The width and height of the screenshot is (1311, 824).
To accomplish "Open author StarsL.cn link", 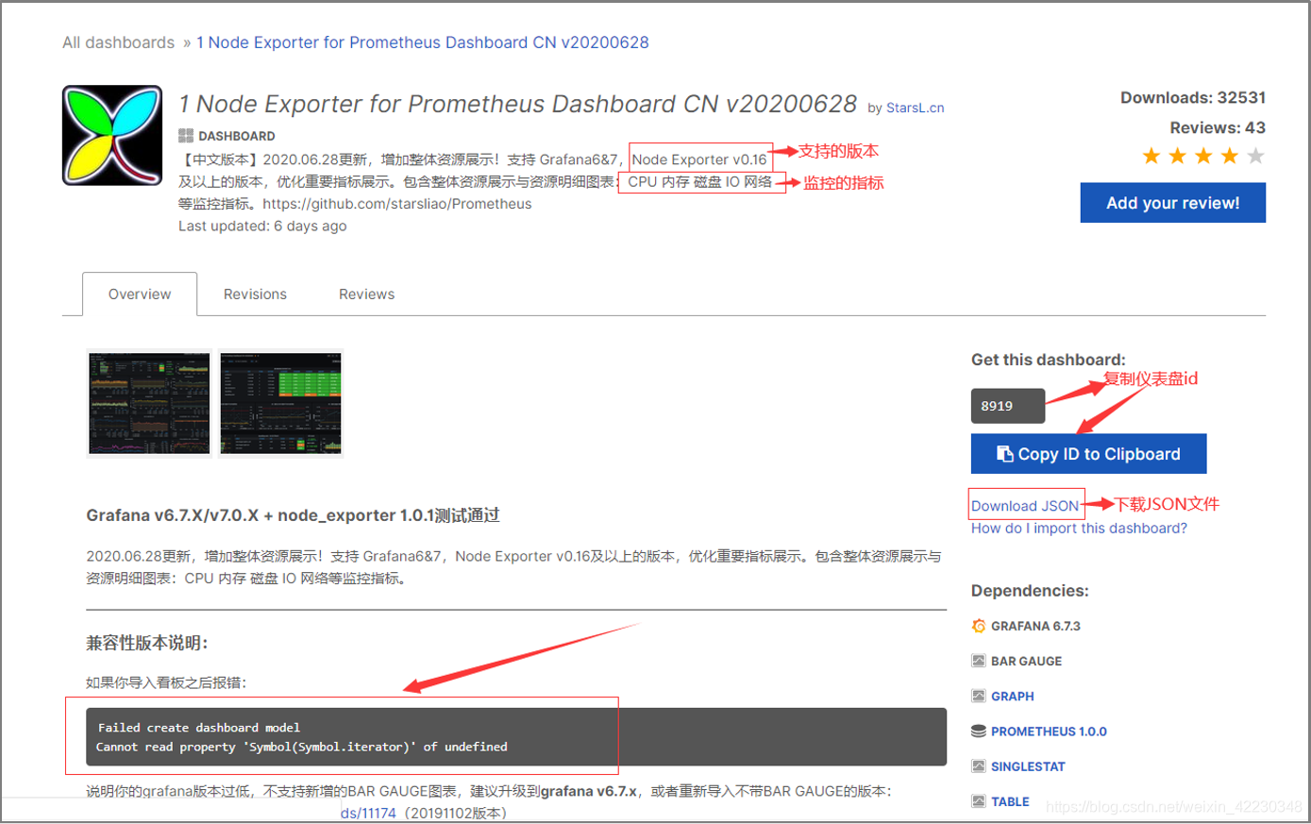I will pos(916,108).
